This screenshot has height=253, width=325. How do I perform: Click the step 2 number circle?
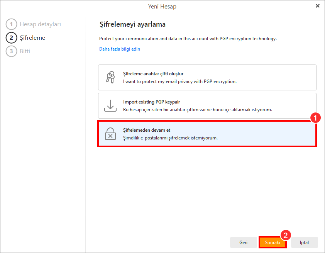tap(11, 38)
